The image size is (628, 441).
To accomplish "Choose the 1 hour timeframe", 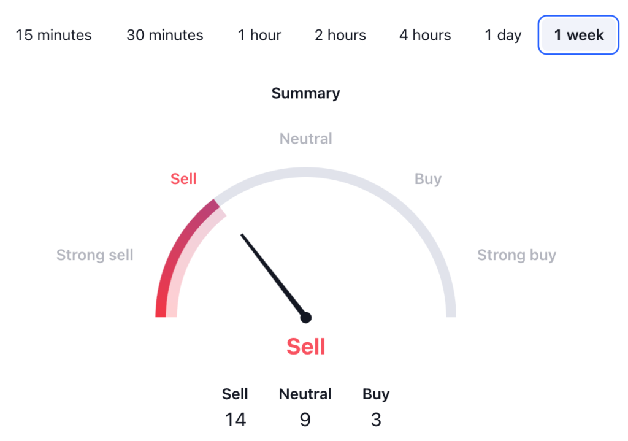I will pyautogui.click(x=259, y=35).
